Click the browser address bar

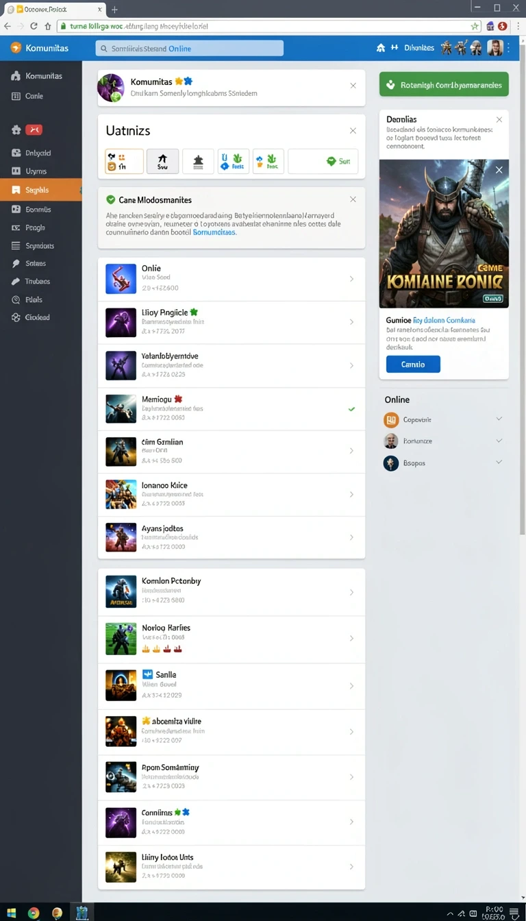click(268, 26)
